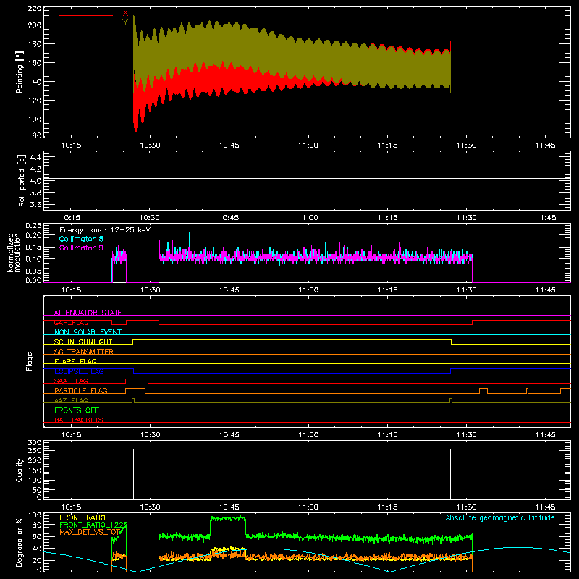Click '300' tick on Quality axis
The width and height of the screenshot is (579, 579).
34,443
